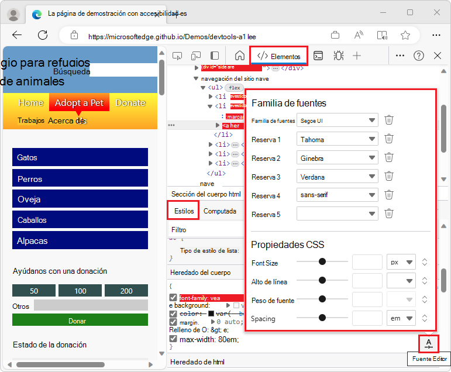Open the Reserva 3 Verdana dropdown
The image size is (451, 372).
(337, 177)
